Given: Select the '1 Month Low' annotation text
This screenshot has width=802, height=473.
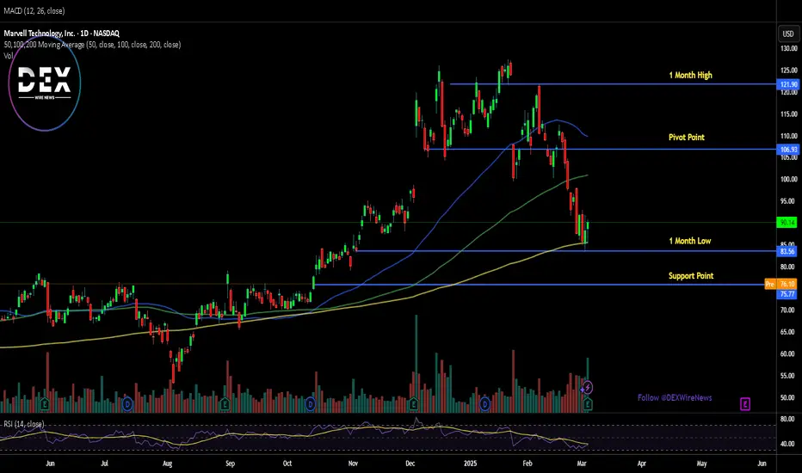Looking at the screenshot, I should (690, 241).
